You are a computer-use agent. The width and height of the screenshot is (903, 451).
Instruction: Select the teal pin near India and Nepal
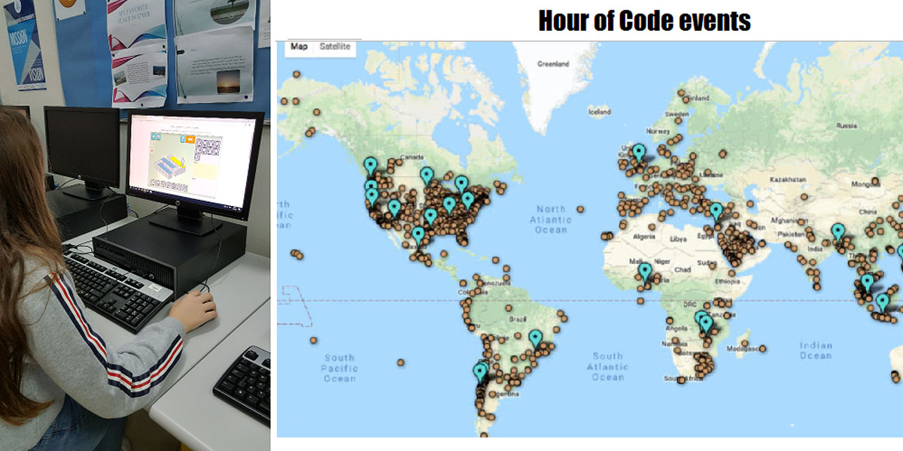(x=838, y=231)
